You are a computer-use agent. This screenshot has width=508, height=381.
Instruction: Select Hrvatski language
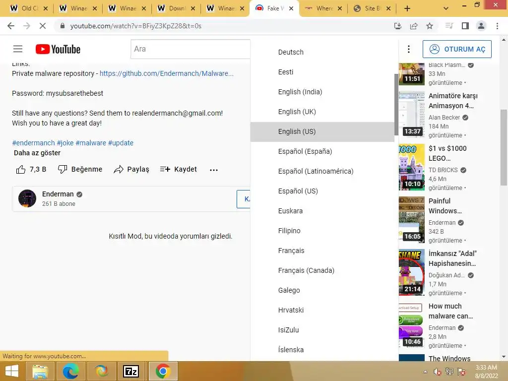pyautogui.click(x=322, y=310)
